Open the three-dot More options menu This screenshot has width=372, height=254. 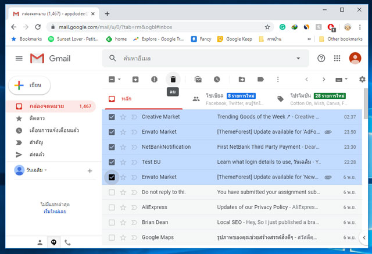pos(278,79)
